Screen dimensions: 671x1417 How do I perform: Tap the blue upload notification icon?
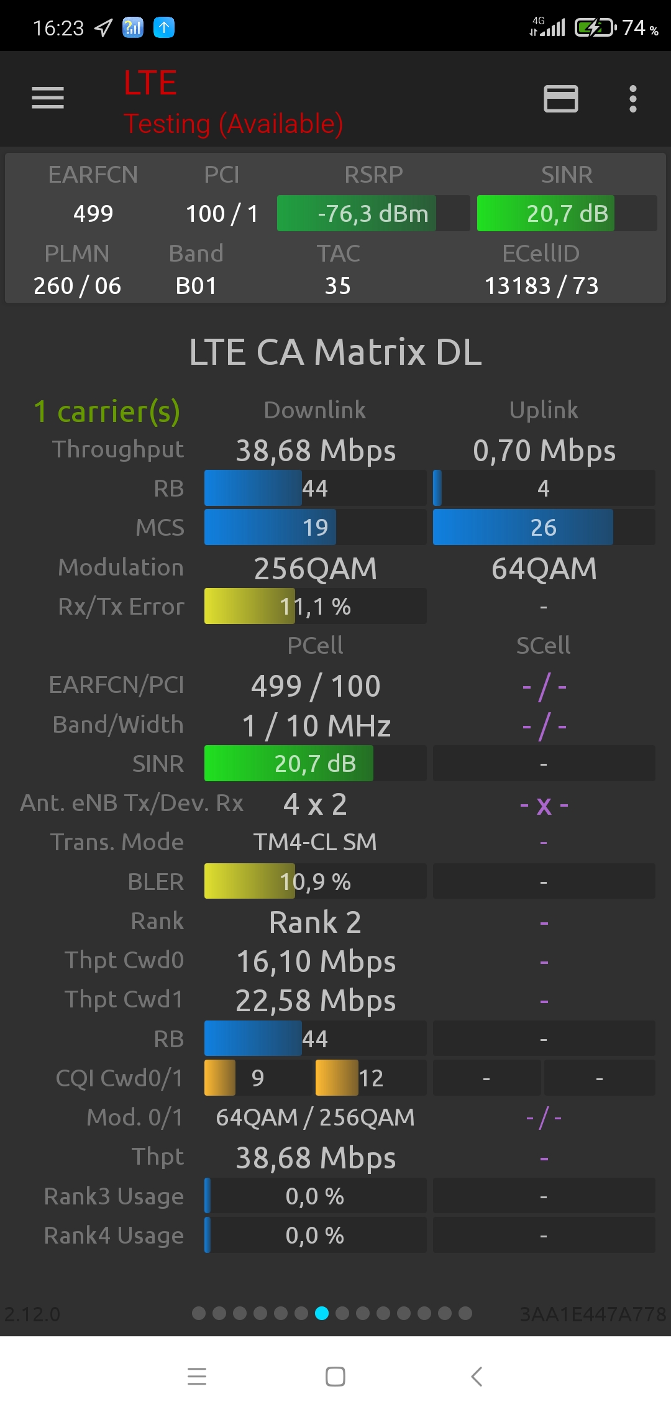click(164, 27)
